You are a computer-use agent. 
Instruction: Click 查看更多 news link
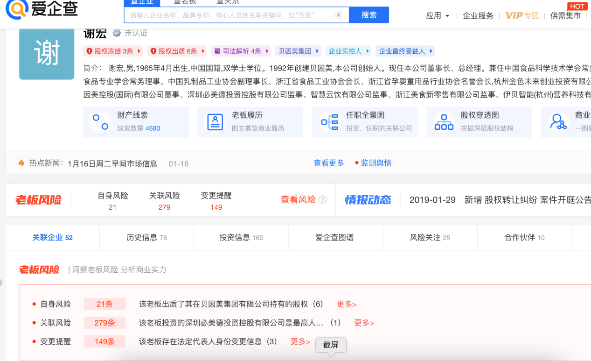[x=328, y=163]
